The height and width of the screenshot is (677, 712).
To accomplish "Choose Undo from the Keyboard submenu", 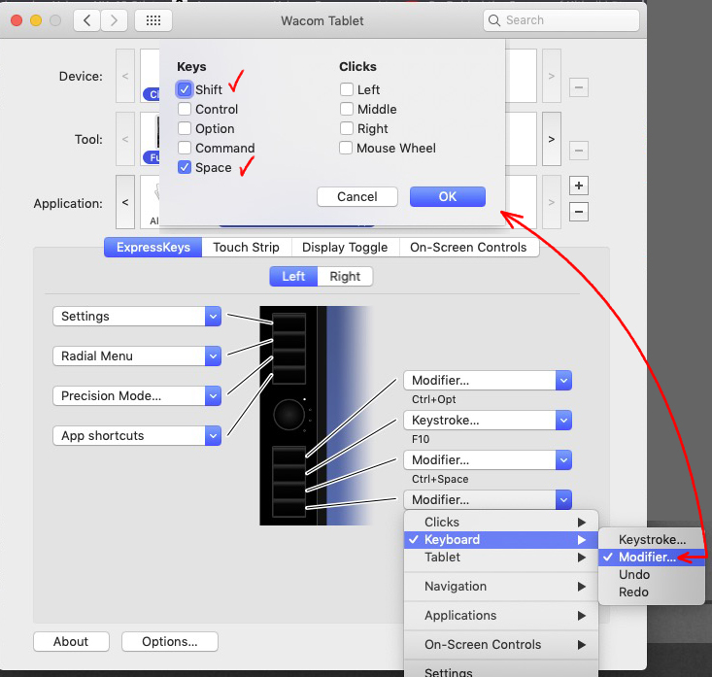I will 652,574.
